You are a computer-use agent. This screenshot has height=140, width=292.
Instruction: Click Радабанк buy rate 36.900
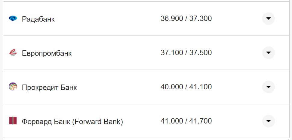[172, 19]
